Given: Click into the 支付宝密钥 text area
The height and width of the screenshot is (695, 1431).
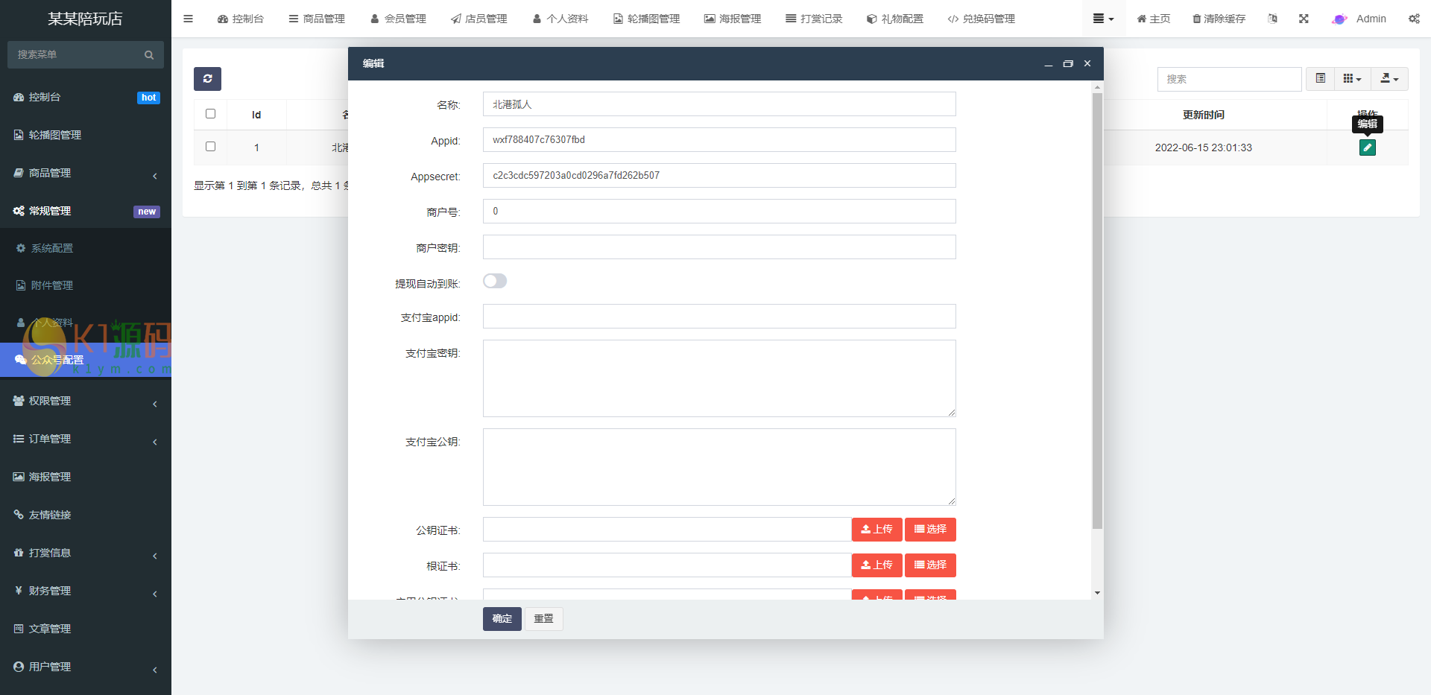Looking at the screenshot, I should [719, 378].
